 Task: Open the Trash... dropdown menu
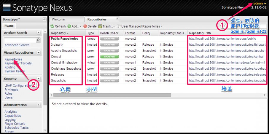click(x=106, y=26)
